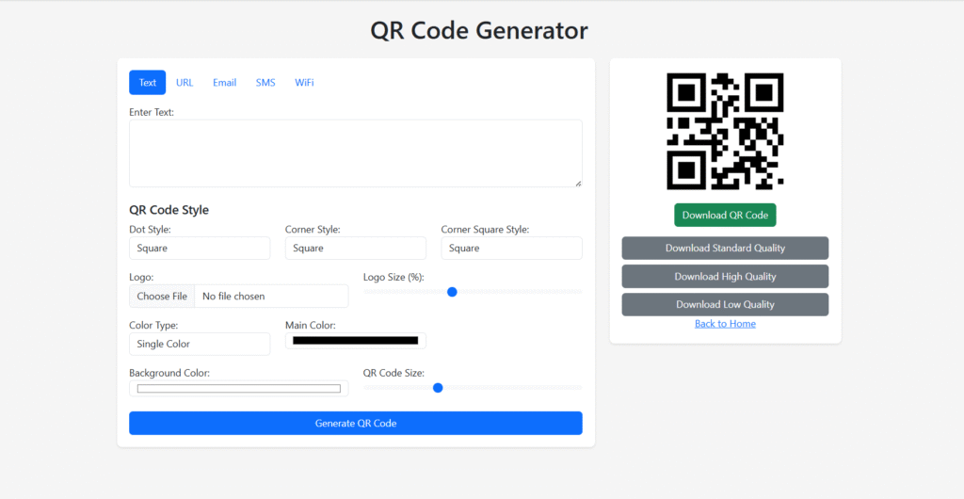The width and height of the screenshot is (964, 499).
Task: Open the URL tab
Action: coord(185,82)
